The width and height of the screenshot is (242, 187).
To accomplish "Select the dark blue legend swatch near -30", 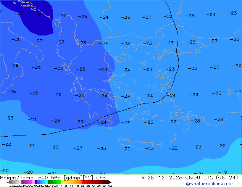I will (x=36, y=182).
